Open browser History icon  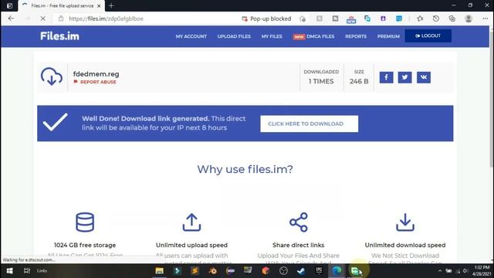(x=436, y=19)
